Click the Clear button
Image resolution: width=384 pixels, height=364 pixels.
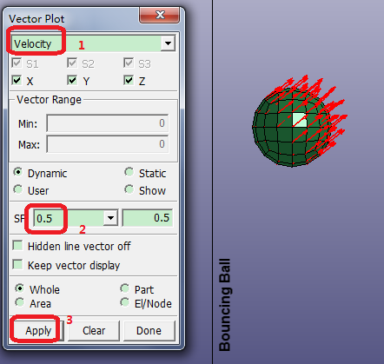94,330
